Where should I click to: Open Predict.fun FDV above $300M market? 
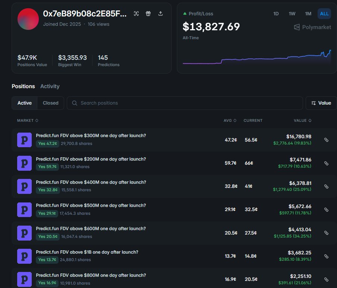[91, 136]
